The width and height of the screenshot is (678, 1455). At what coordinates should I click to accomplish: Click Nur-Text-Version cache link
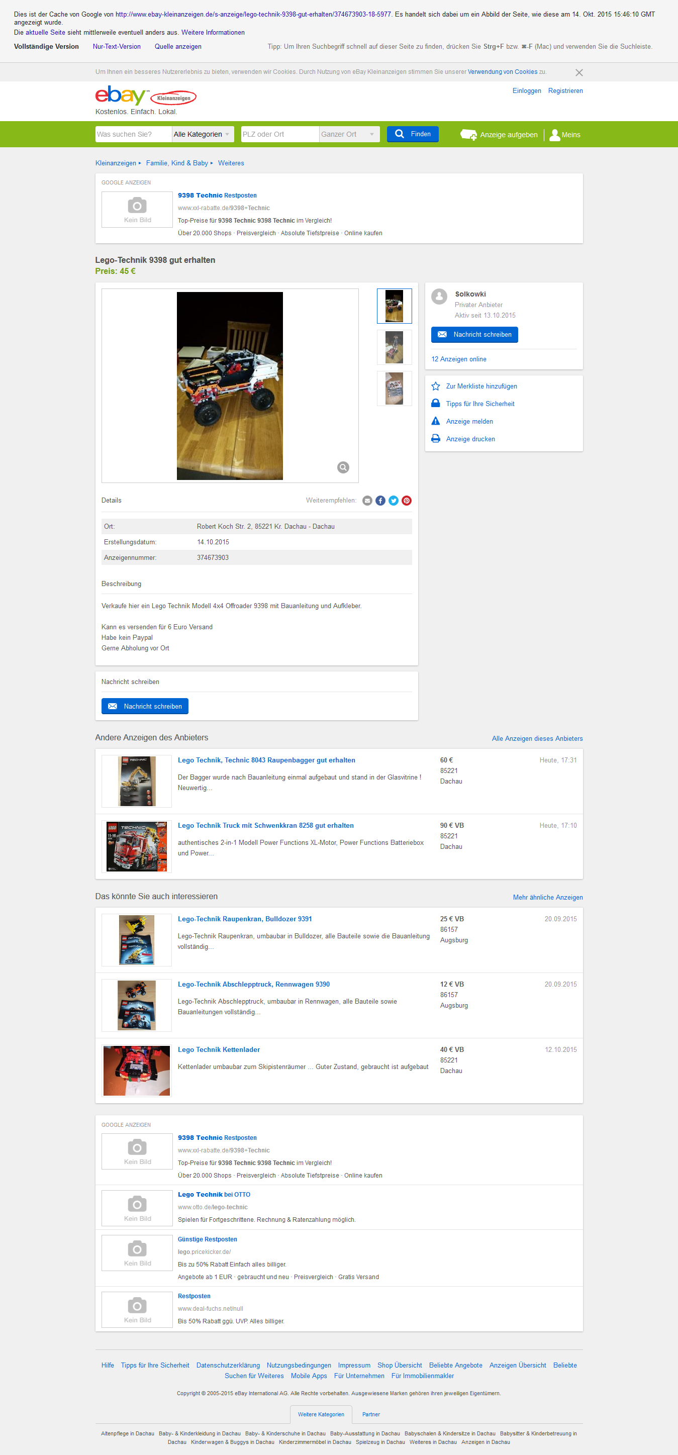pyautogui.click(x=117, y=47)
